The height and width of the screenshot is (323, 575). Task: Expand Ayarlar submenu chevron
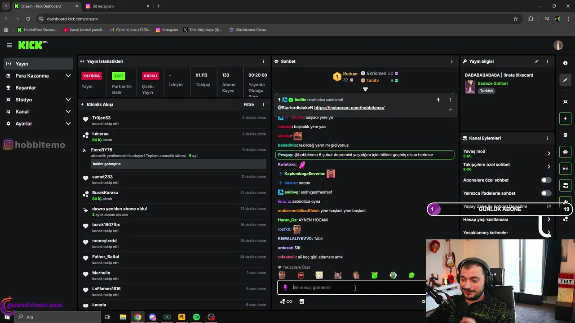pyautogui.click(x=68, y=123)
